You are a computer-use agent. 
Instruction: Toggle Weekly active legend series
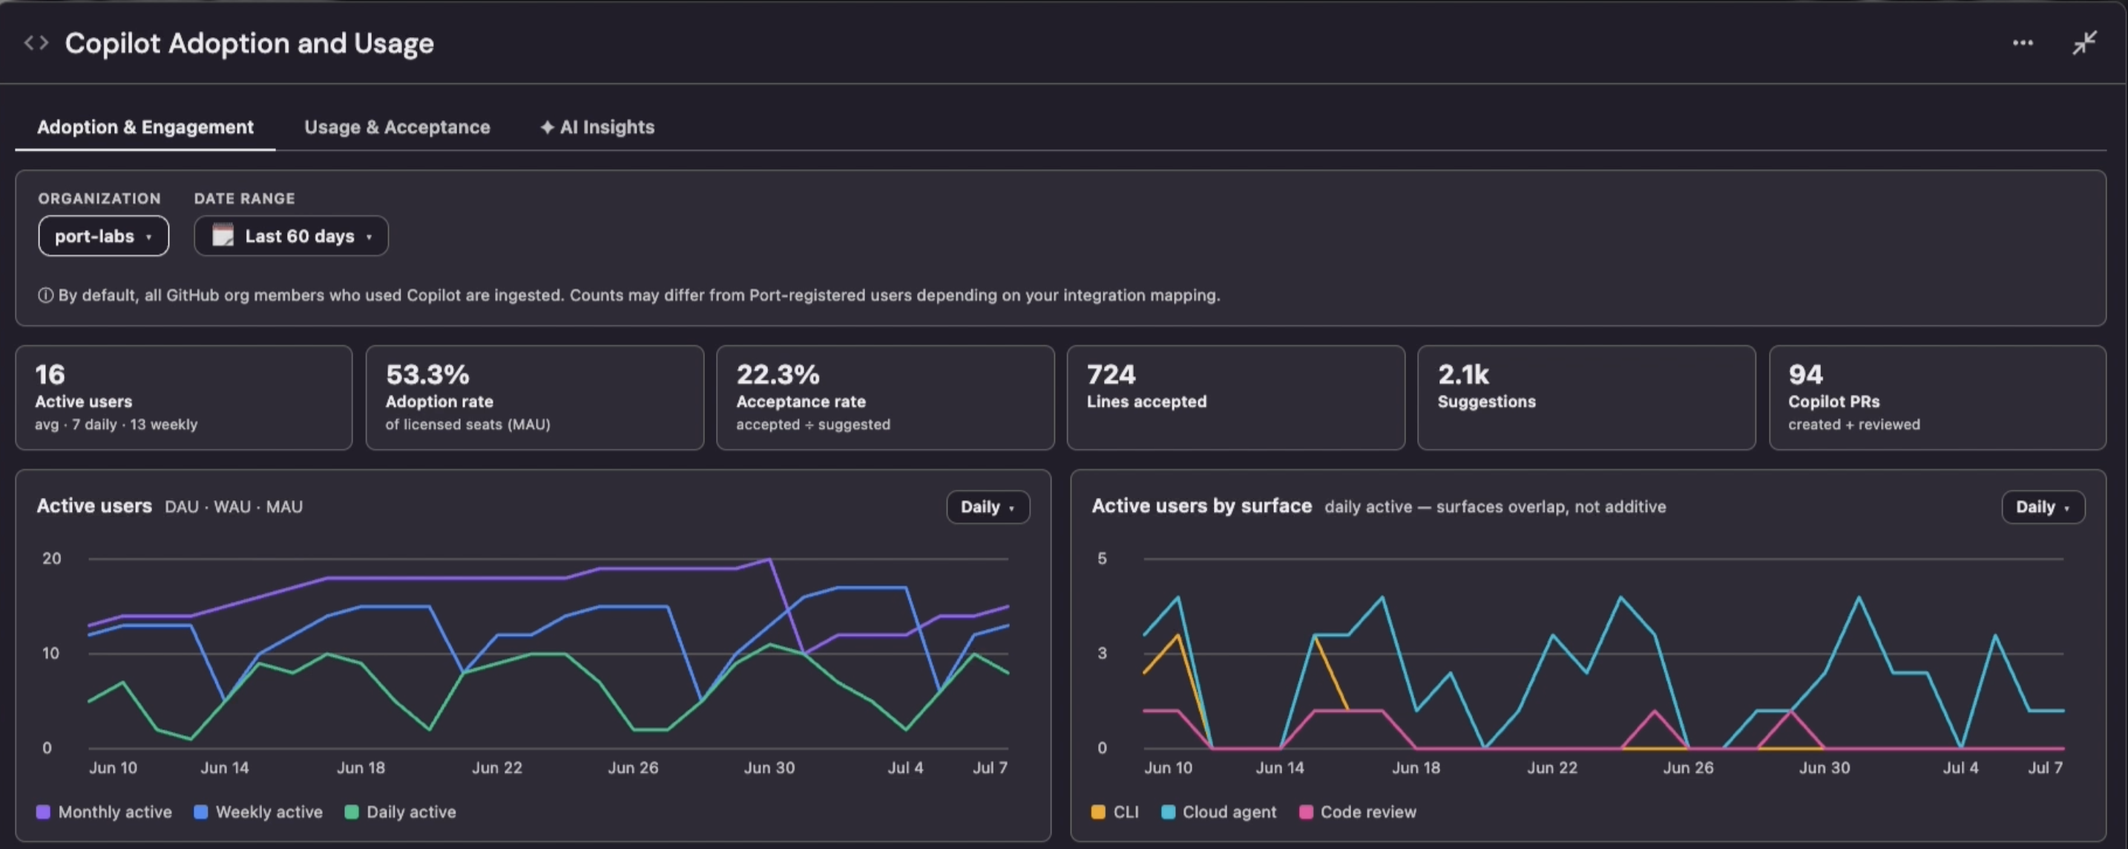click(x=257, y=812)
